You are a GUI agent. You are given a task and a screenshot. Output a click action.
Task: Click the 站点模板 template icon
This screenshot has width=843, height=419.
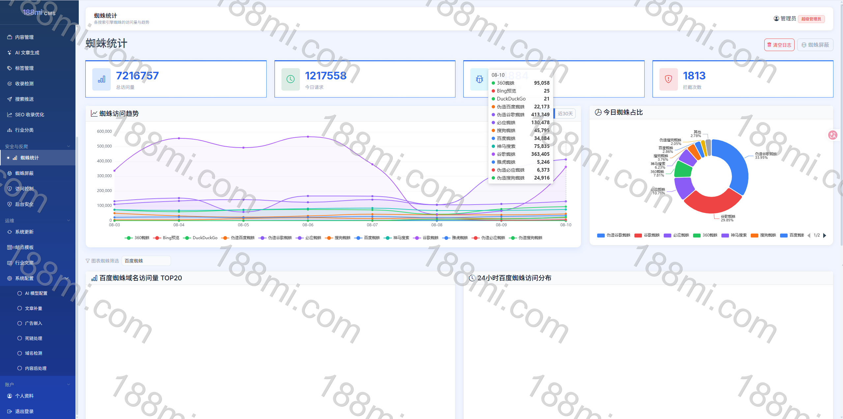(x=10, y=247)
